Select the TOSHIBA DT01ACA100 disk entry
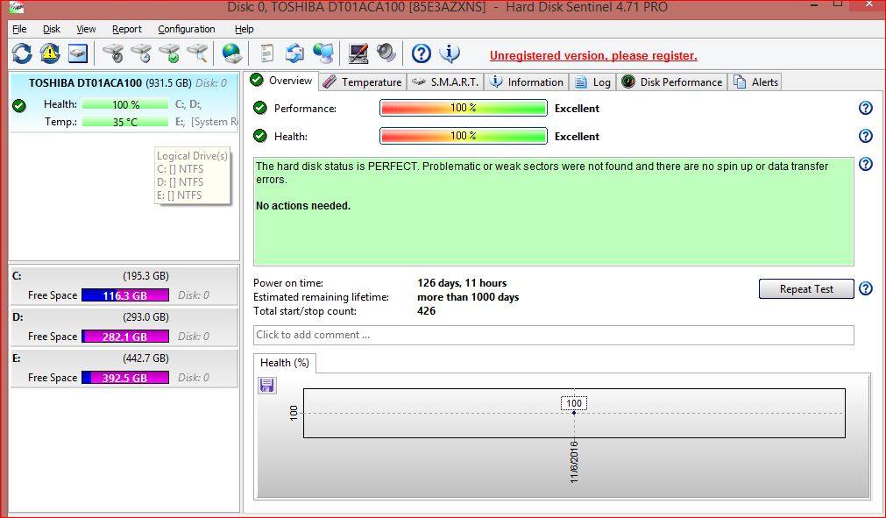The image size is (886, 518). (x=124, y=103)
